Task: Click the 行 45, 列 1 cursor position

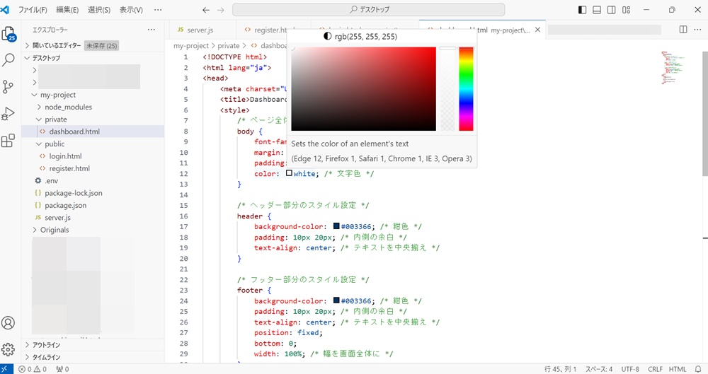Action: click(x=560, y=369)
